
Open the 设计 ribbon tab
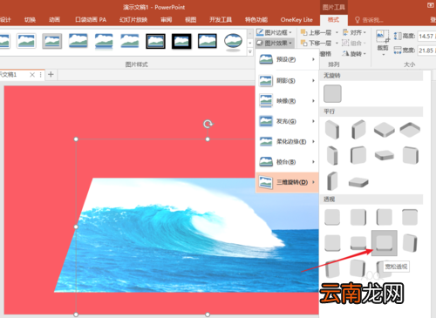coord(5,20)
